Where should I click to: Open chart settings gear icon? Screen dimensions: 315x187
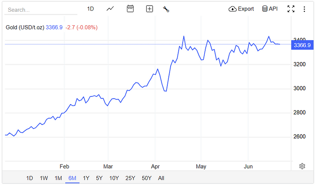pyautogui.click(x=302, y=166)
